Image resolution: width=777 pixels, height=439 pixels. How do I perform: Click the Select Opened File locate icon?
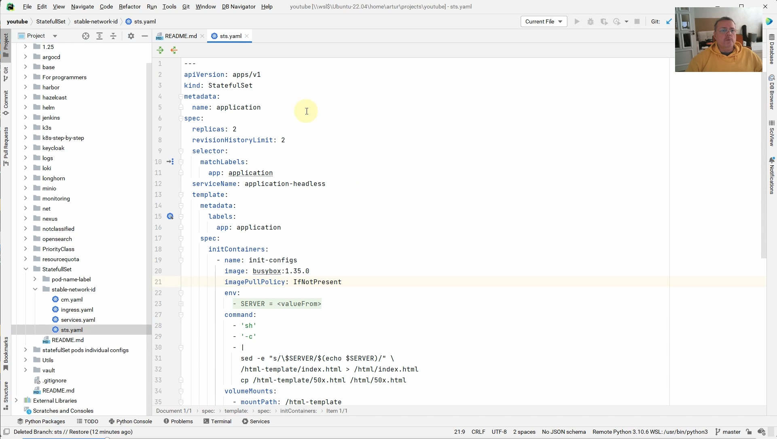click(x=85, y=36)
